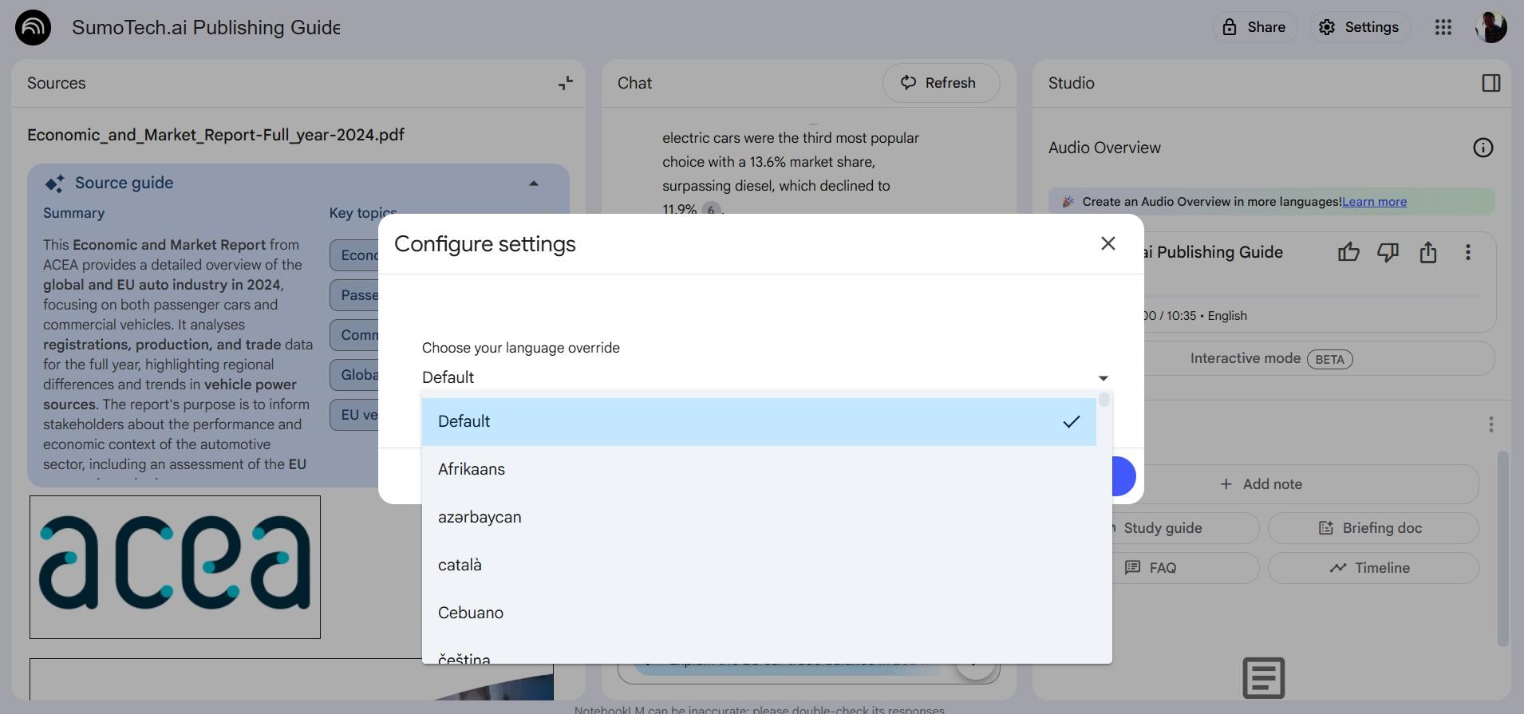Click the sparkle Source guide icon

click(54, 183)
